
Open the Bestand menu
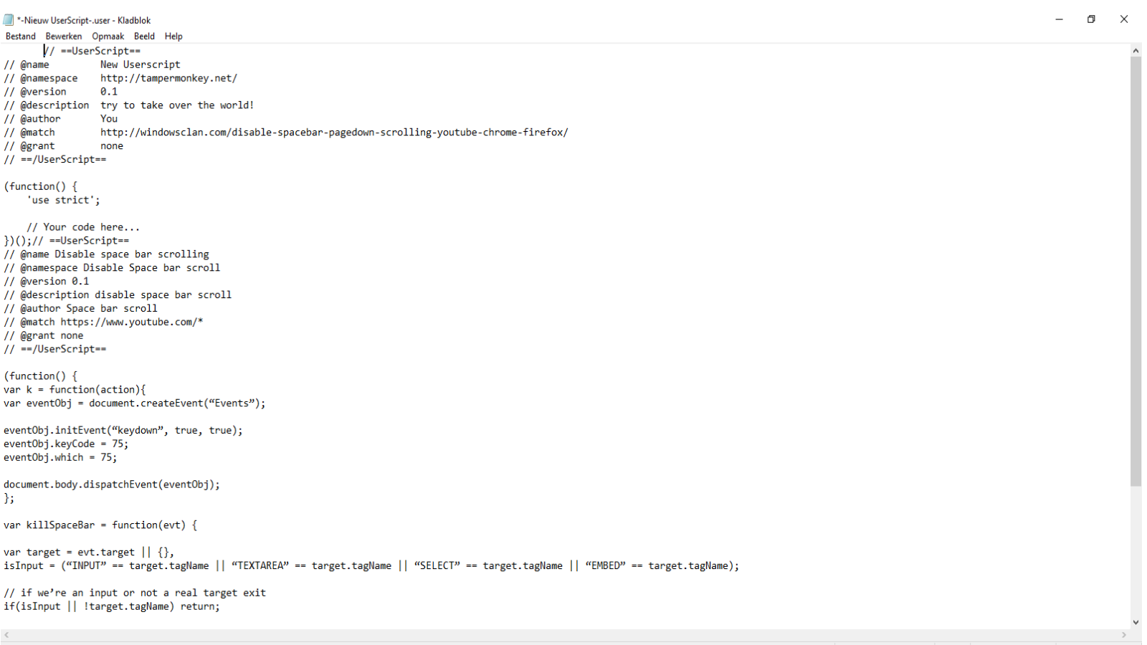click(x=20, y=36)
